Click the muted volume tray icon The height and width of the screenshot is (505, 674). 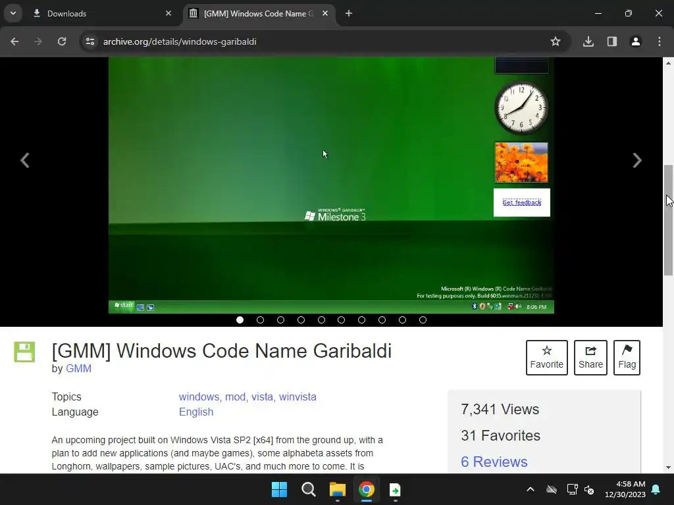(x=589, y=489)
